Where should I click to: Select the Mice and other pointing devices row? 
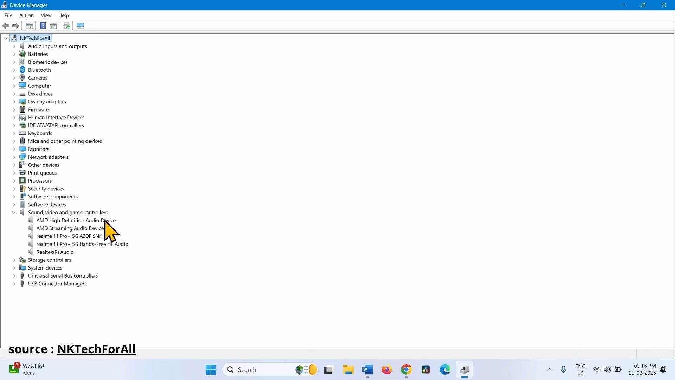point(65,141)
